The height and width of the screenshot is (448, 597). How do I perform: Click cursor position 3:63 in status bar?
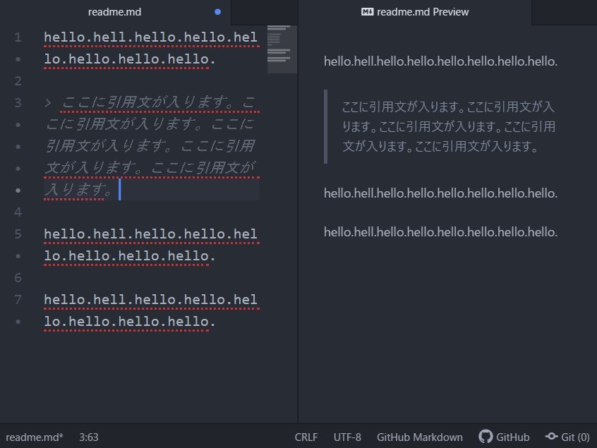click(x=89, y=437)
